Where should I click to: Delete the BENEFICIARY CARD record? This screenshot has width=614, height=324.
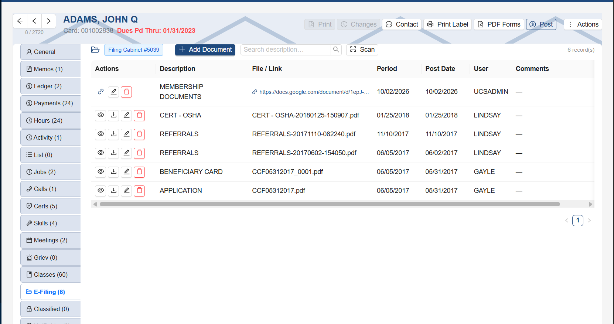(140, 172)
